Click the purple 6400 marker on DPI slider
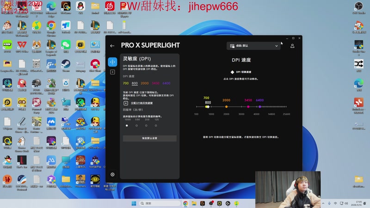This screenshot has height=208, width=370. [x=260, y=107]
